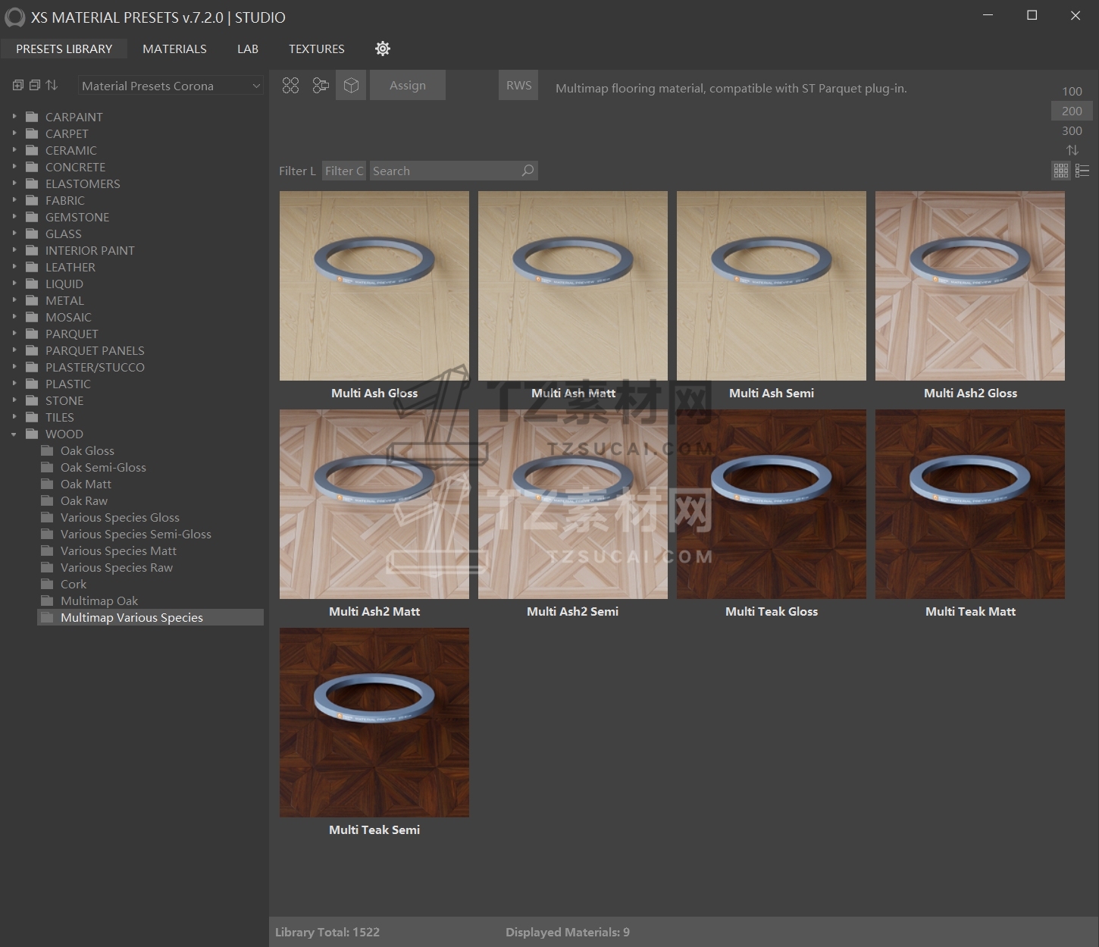Image resolution: width=1099 pixels, height=947 pixels.
Task: Click the four-circles material icon
Action: click(290, 86)
